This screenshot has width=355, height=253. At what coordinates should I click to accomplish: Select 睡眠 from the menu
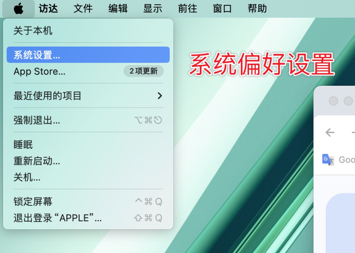coord(88,145)
